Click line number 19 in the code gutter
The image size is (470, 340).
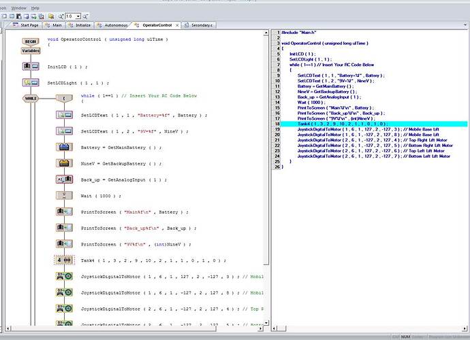click(x=277, y=129)
